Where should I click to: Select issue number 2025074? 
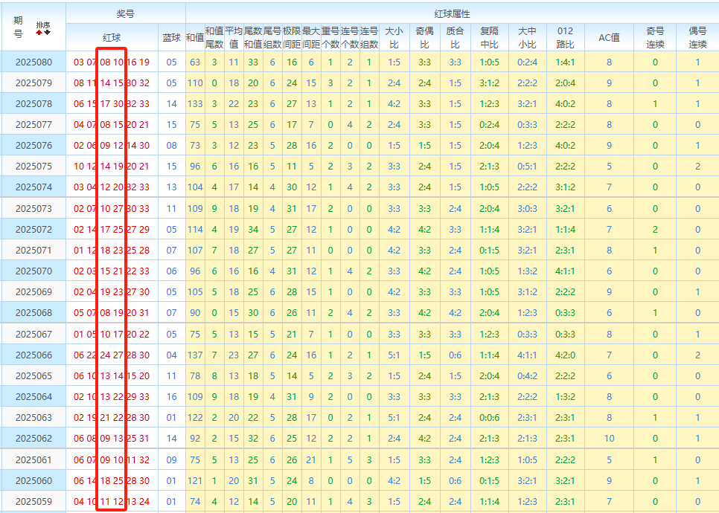click(x=34, y=187)
